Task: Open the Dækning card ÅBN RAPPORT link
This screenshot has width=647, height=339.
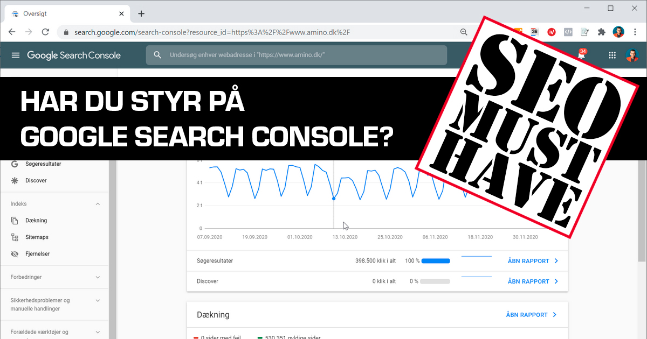Action: 532,315
